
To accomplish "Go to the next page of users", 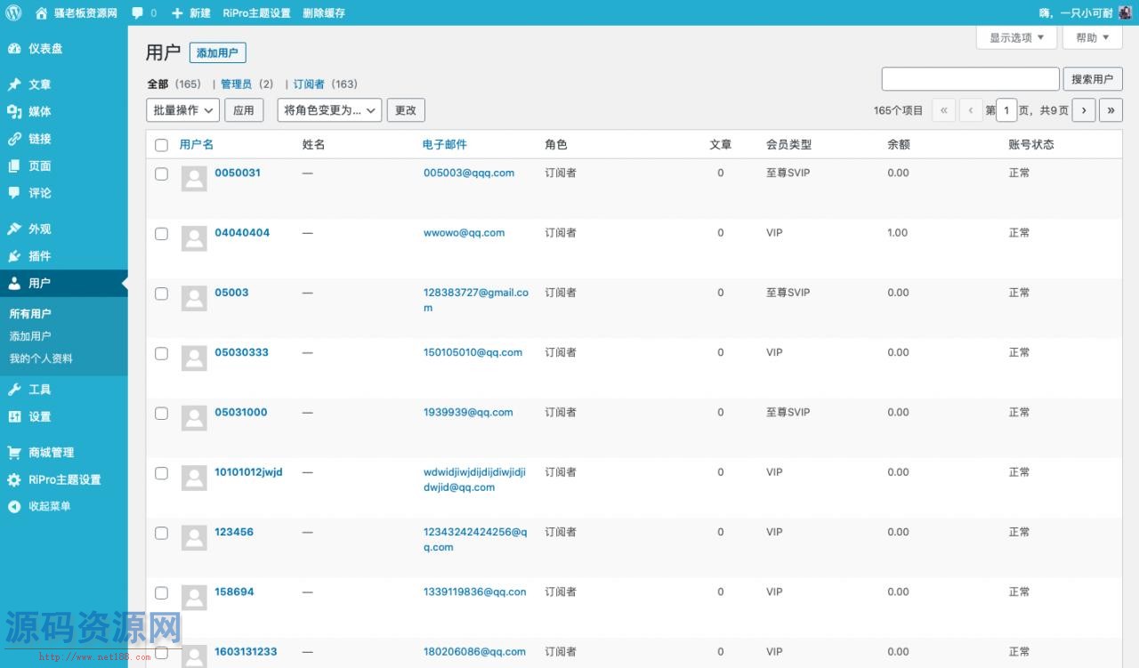I will click(1083, 110).
